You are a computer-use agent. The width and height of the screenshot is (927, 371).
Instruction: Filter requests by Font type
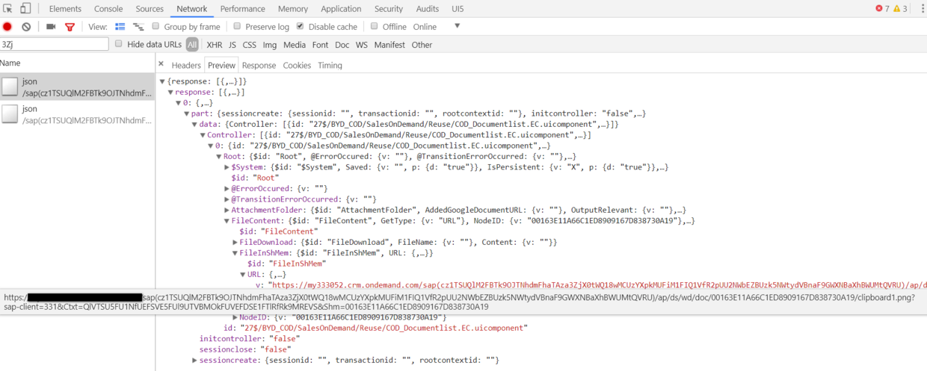tap(321, 45)
